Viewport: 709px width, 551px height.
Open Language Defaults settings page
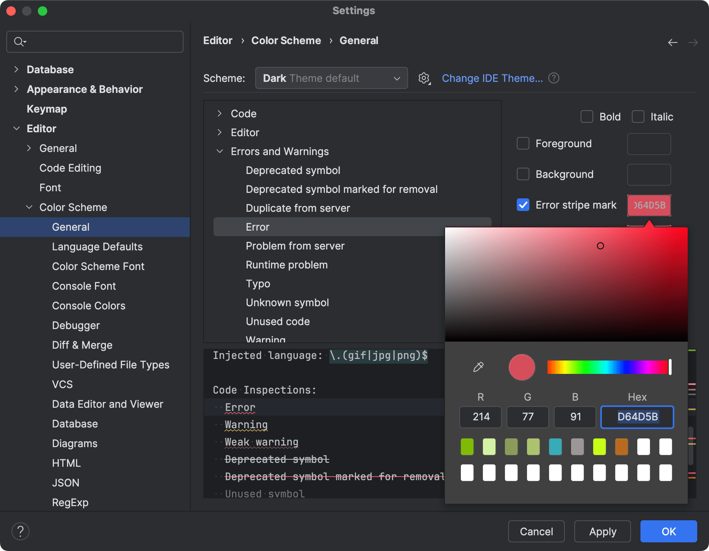coord(97,247)
